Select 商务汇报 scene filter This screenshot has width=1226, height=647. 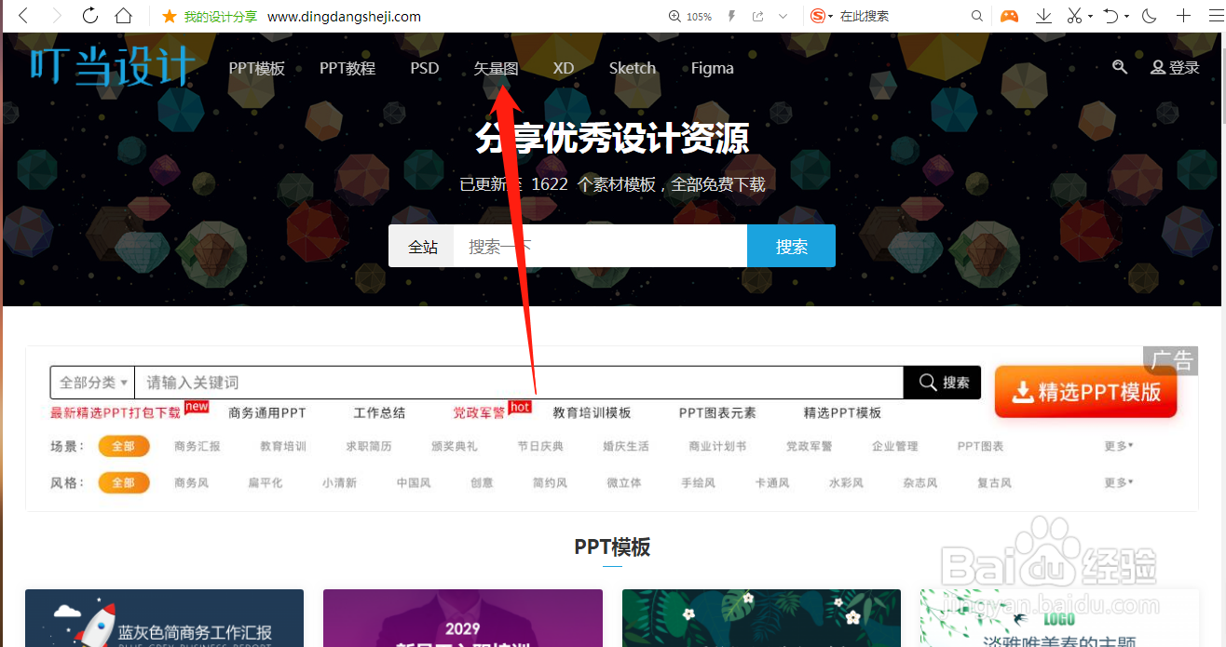coord(198,446)
